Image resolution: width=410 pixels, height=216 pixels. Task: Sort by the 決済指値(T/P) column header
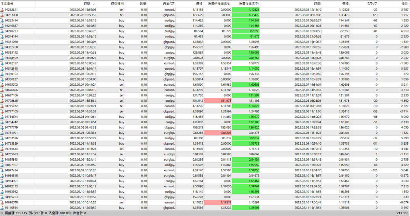[x=248, y=3]
